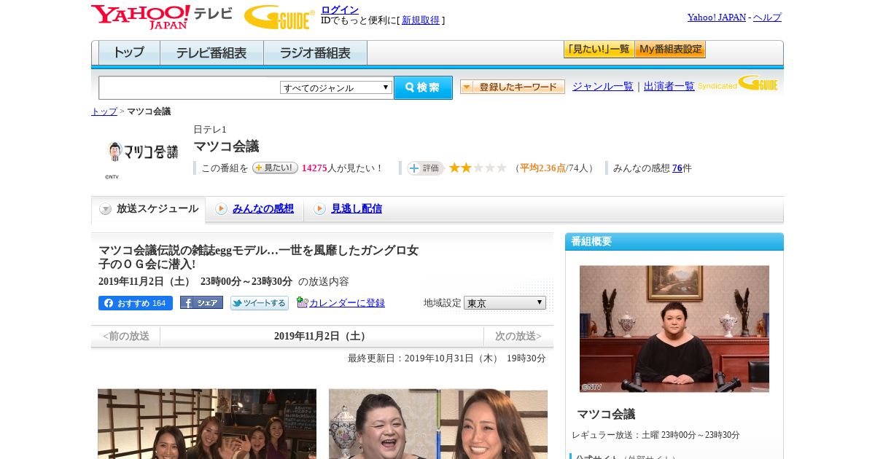Click the レギュラー放送 schedule text

coord(656,435)
